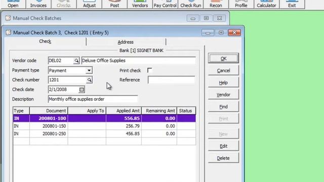Image resolution: width=324 pixels, height=182 pixels.
Task: Click the applied amount 456.85
Action: pos(133,133)
